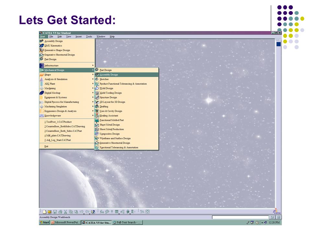The width and height of the screenshot is (311, 233).
Task: Expand the Infrastructure submenu arrow
Action: tap(93, 65)
